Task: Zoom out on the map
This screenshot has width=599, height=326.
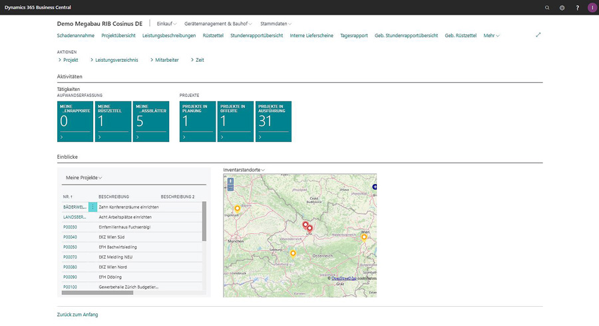Action: [230, 188]
